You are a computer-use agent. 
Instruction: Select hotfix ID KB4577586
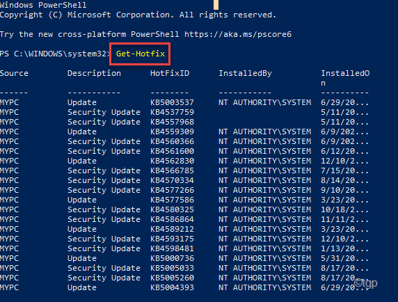point(172,200)
